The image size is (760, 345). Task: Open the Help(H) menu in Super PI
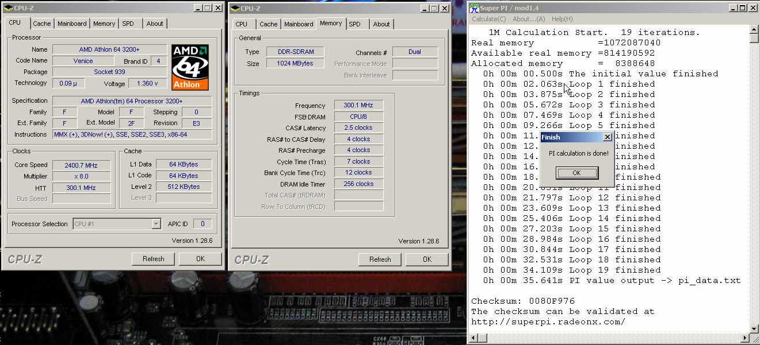click(562, 19)
